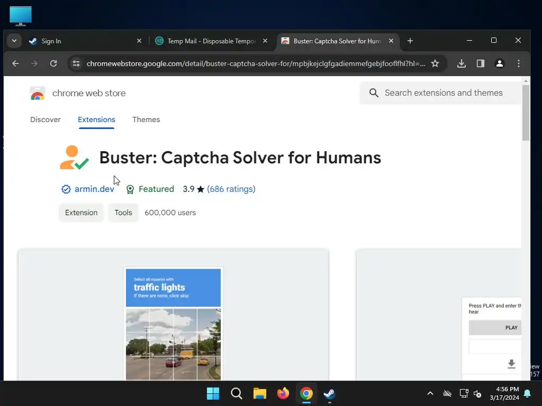The width and height of the screenshot is (542, 406).
Task: Click the Chrome Web Store logo
Action: click(x=38, y=93)
